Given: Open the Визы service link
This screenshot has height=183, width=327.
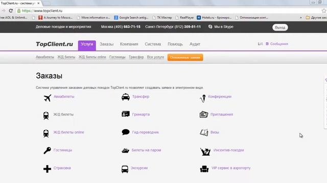Looking at the screenshot, I should [215, 132].
